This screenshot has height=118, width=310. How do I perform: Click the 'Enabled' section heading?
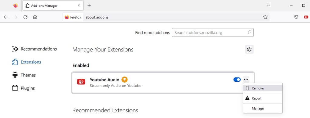click(x=81, y=65)
